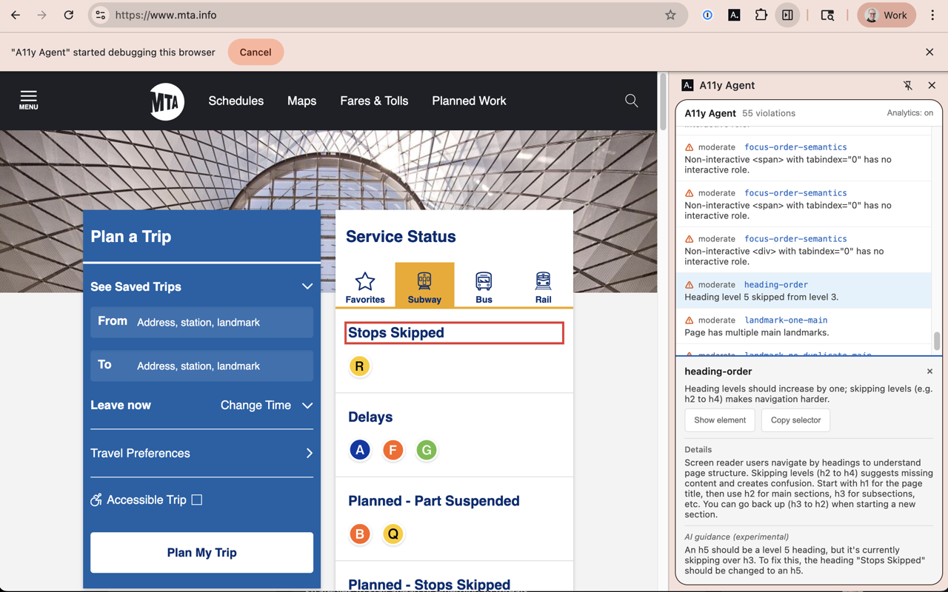Click the Plan My Trip button
Screen dimensions: 948x592
point(201,553)
